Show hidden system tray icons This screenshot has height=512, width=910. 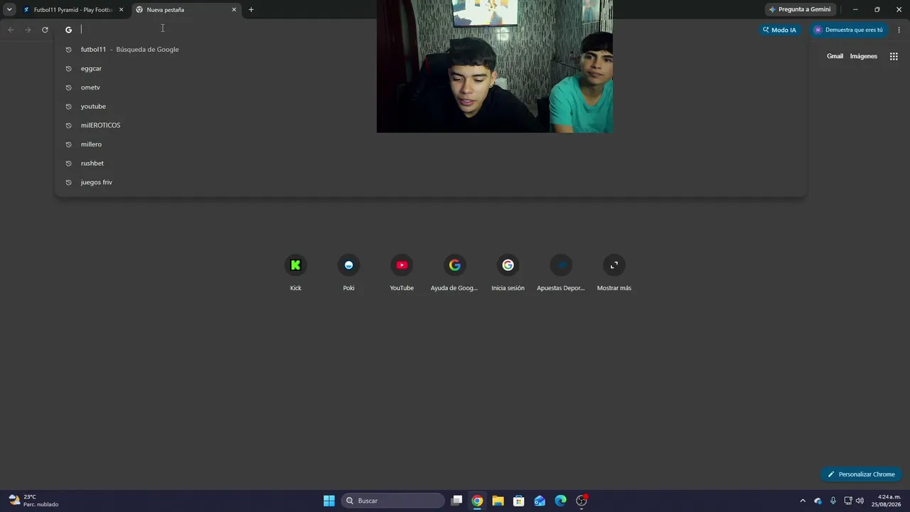[803, 501]
